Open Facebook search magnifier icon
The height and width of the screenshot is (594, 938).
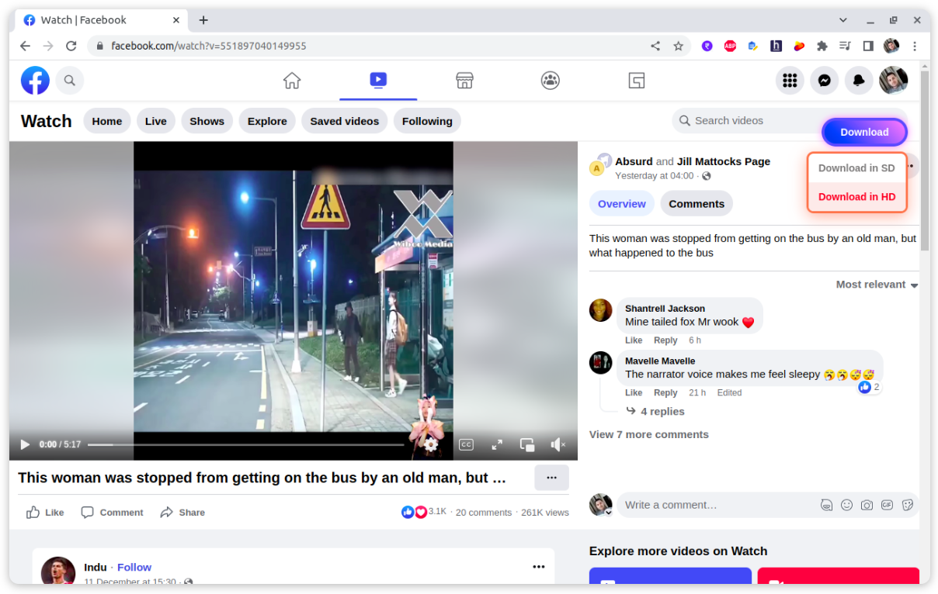[x=70, y=80]
